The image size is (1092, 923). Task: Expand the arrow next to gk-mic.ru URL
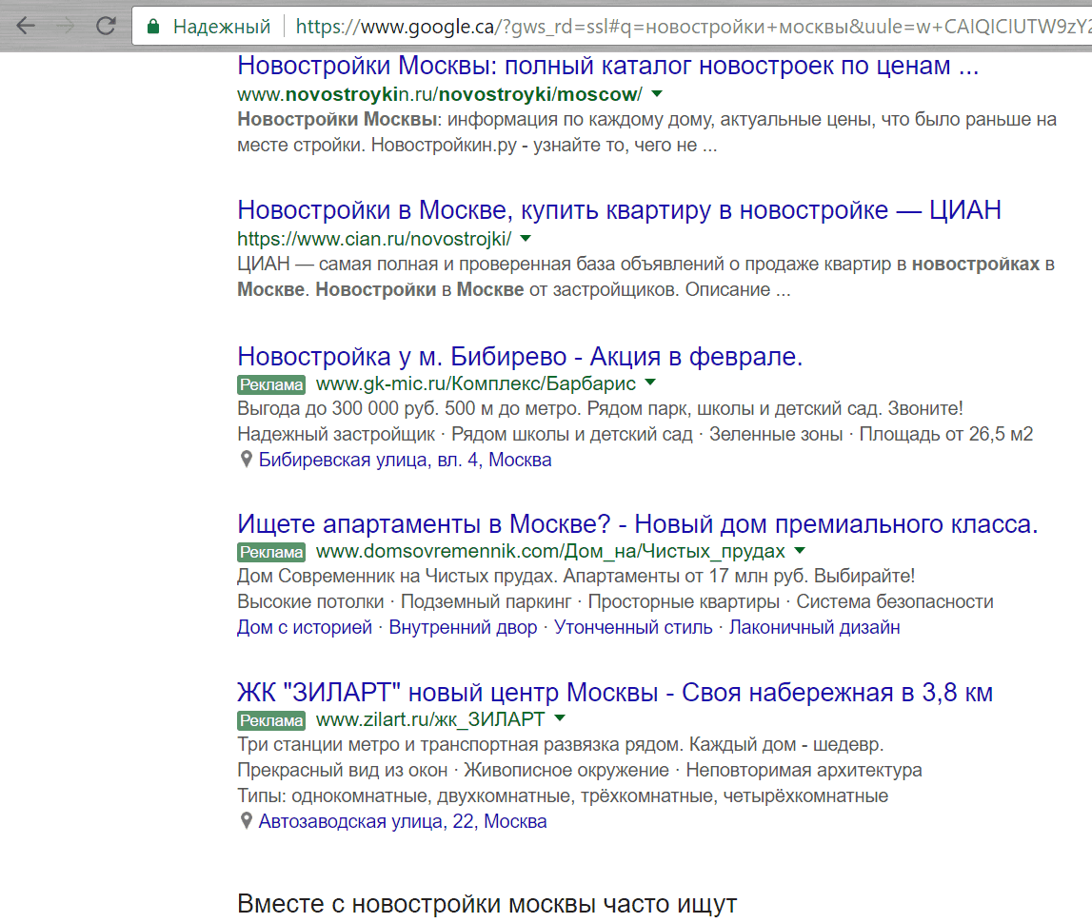(x=650, y=383)
